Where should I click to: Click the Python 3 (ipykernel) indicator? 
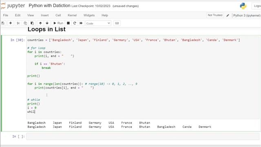click(247, 16)
